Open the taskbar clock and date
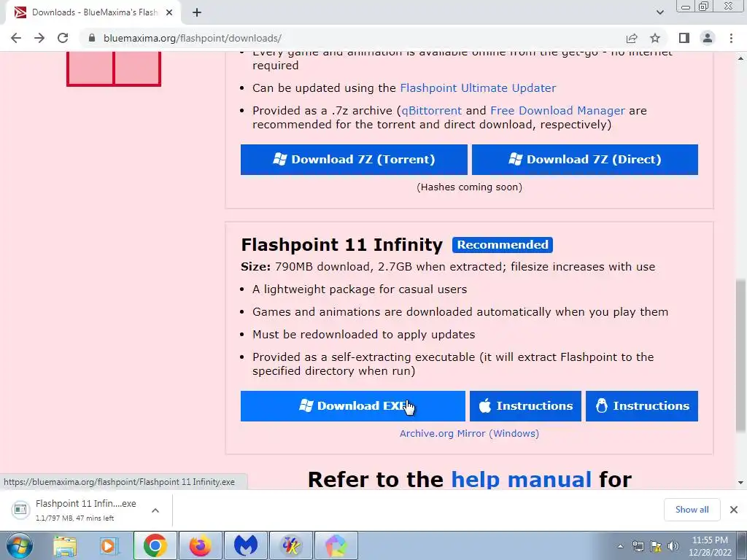 coord(710,546)
